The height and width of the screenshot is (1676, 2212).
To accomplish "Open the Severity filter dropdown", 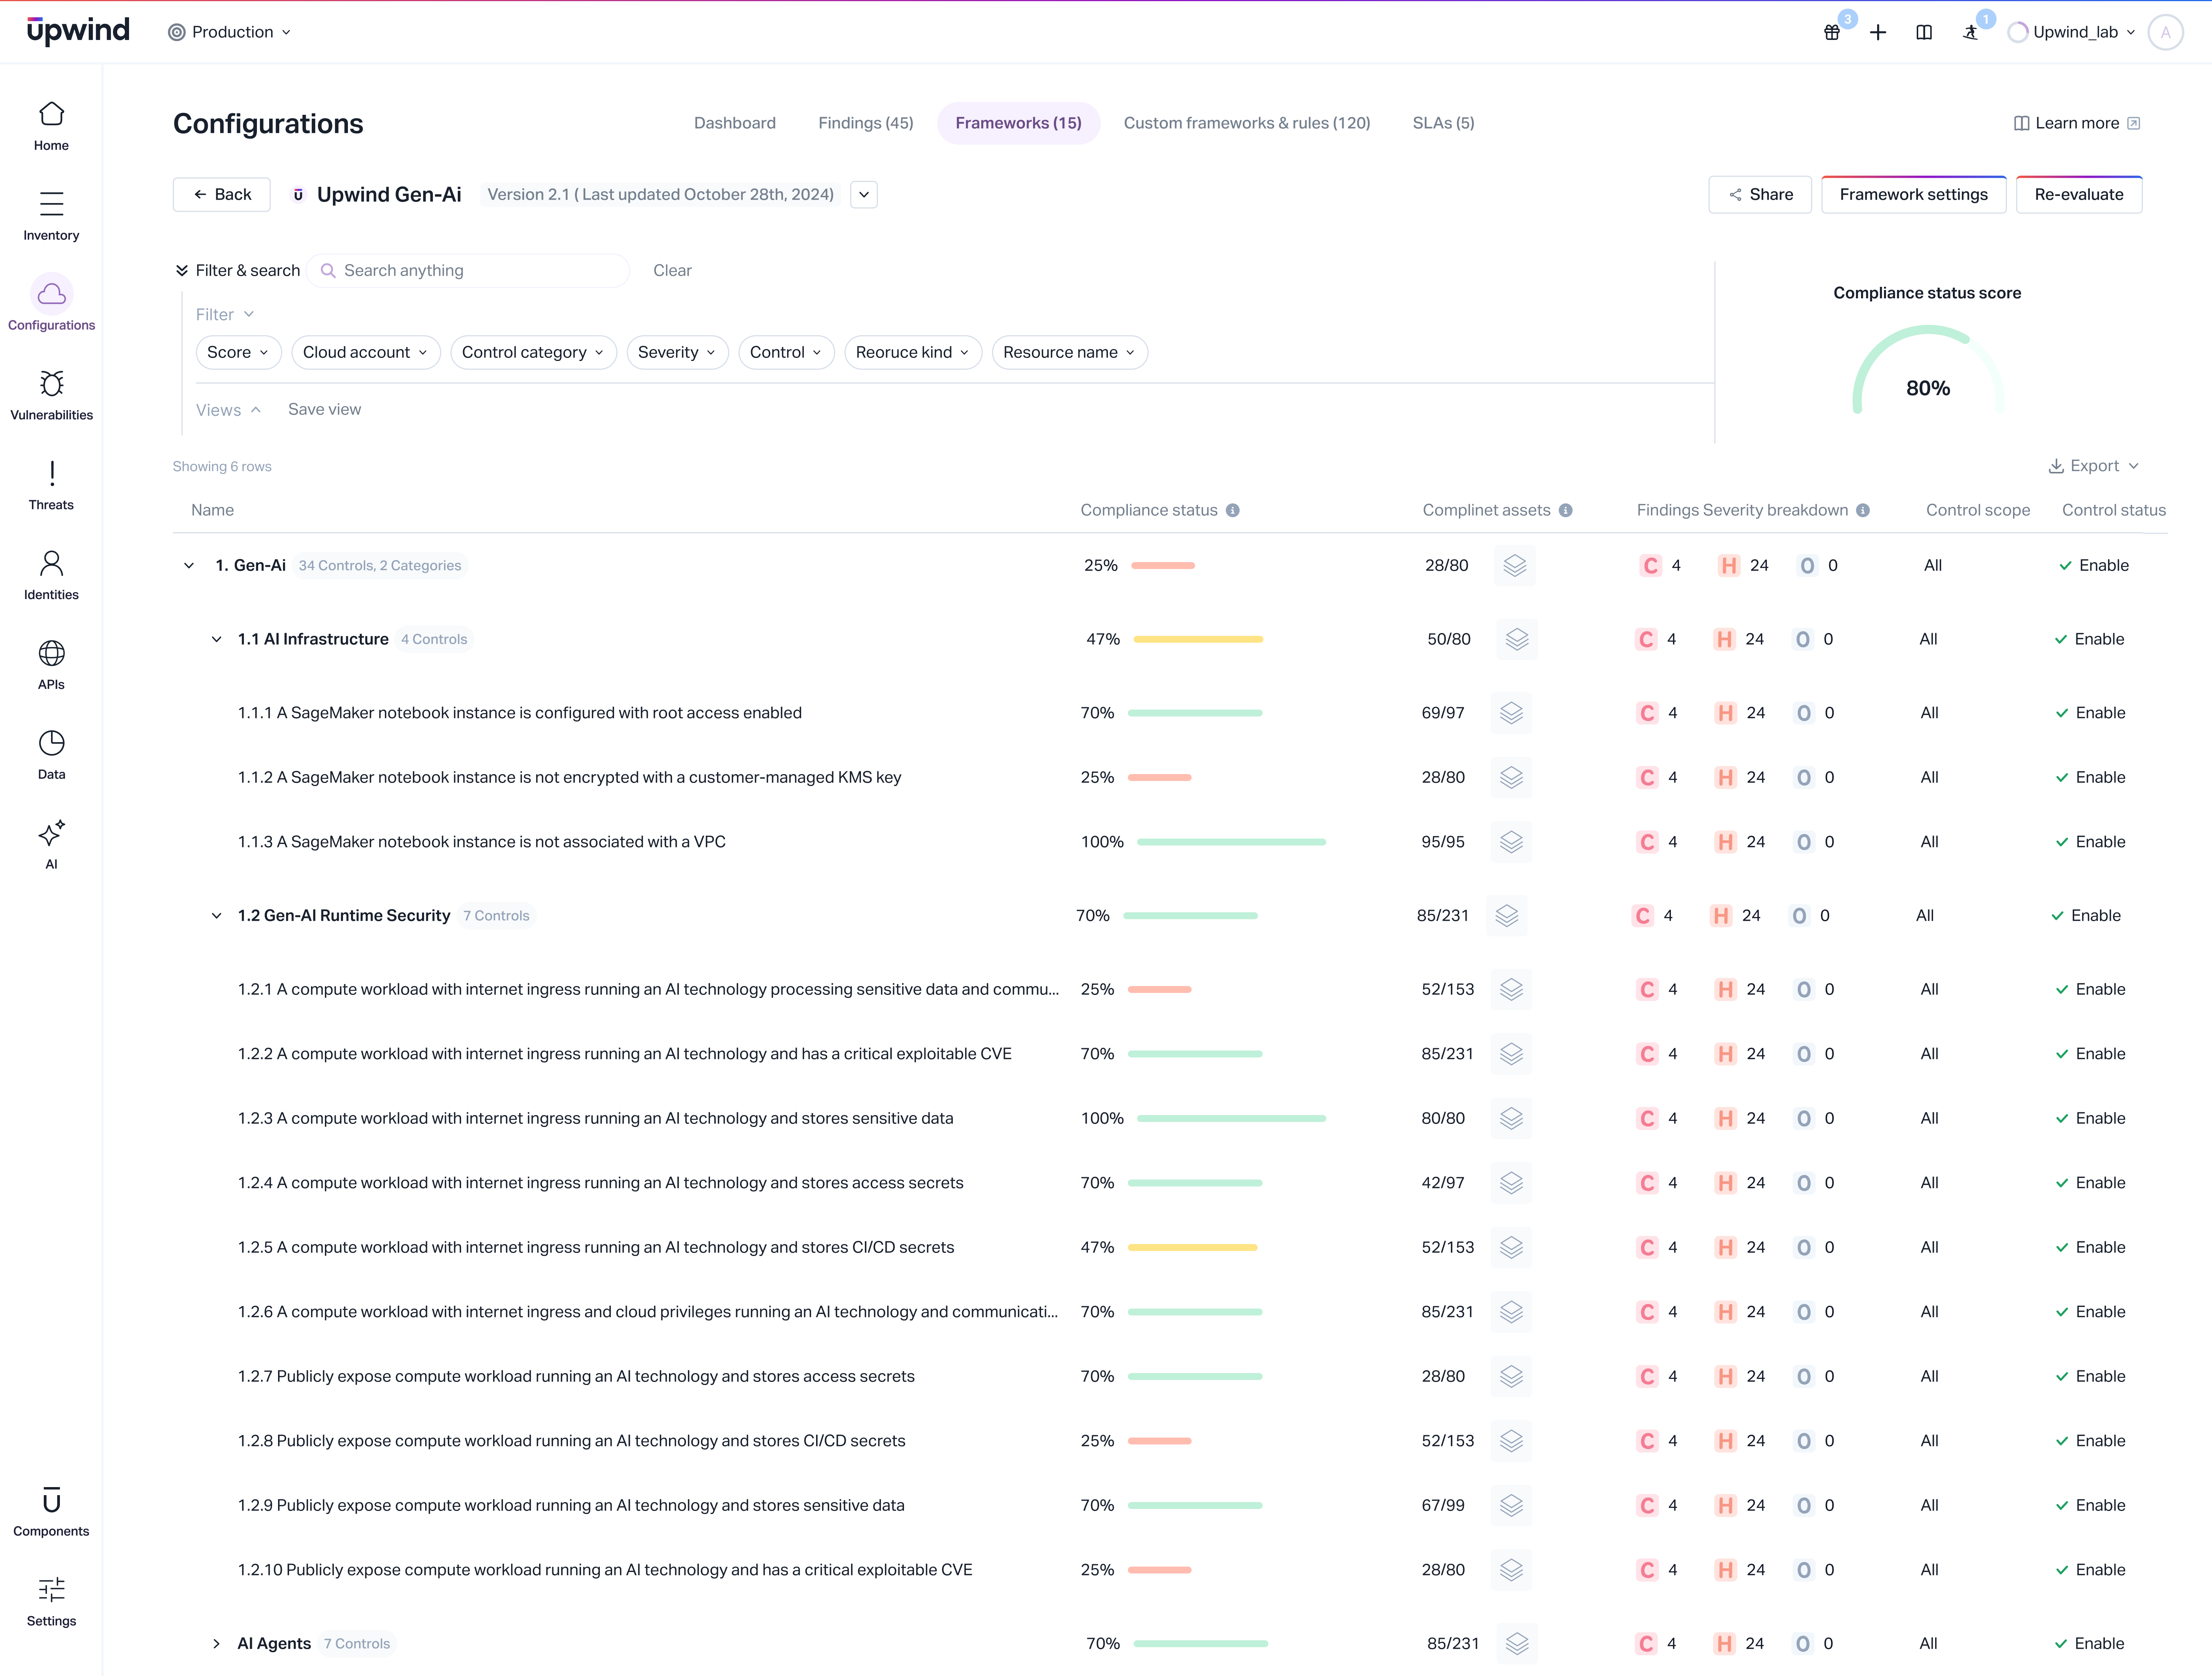I will tap(677, 352).
